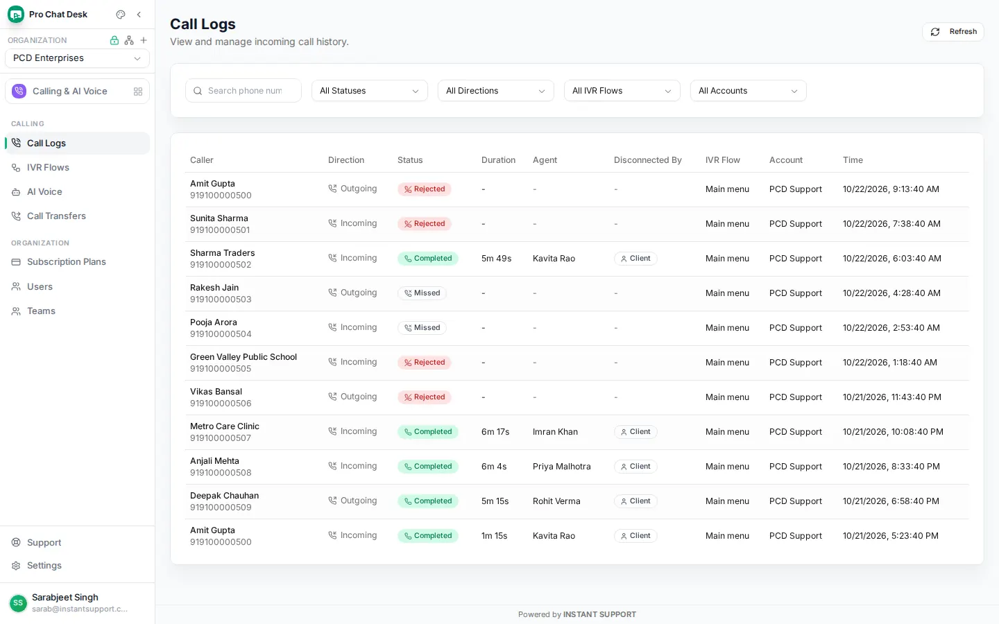Expand the All Statuses filter
The height and width of the screenshot is (624, 999).
click(x=370, y=91)
